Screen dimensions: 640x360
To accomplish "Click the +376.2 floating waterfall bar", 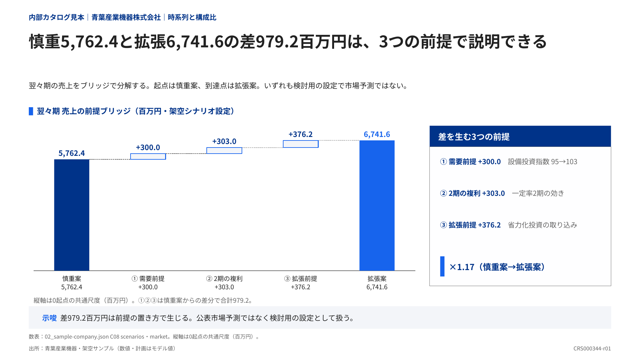I will (301, 144).
